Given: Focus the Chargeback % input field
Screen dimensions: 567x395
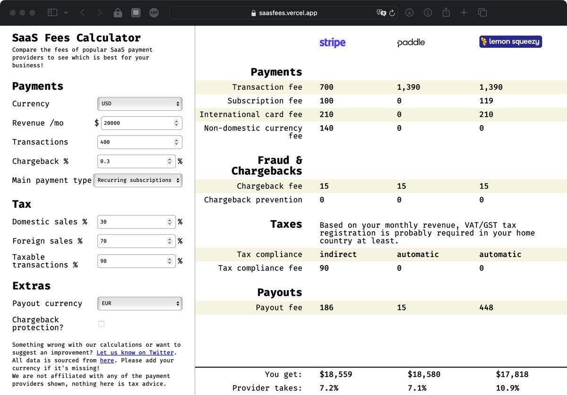Looking at the screenshot, I should (x=132, y=161).
